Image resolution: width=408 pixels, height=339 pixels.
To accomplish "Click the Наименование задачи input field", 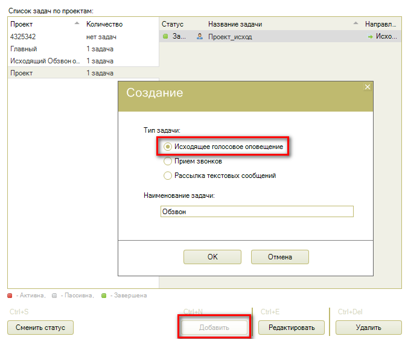I will (257, 212).
